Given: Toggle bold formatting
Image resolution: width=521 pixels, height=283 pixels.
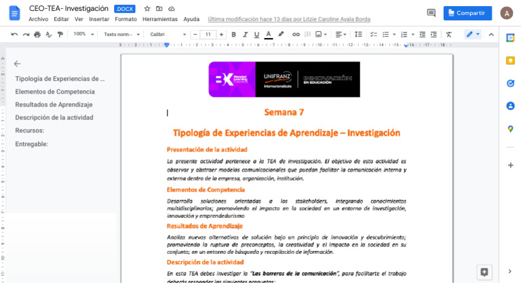Looking at the screenshot, I should tap(233, 34).
